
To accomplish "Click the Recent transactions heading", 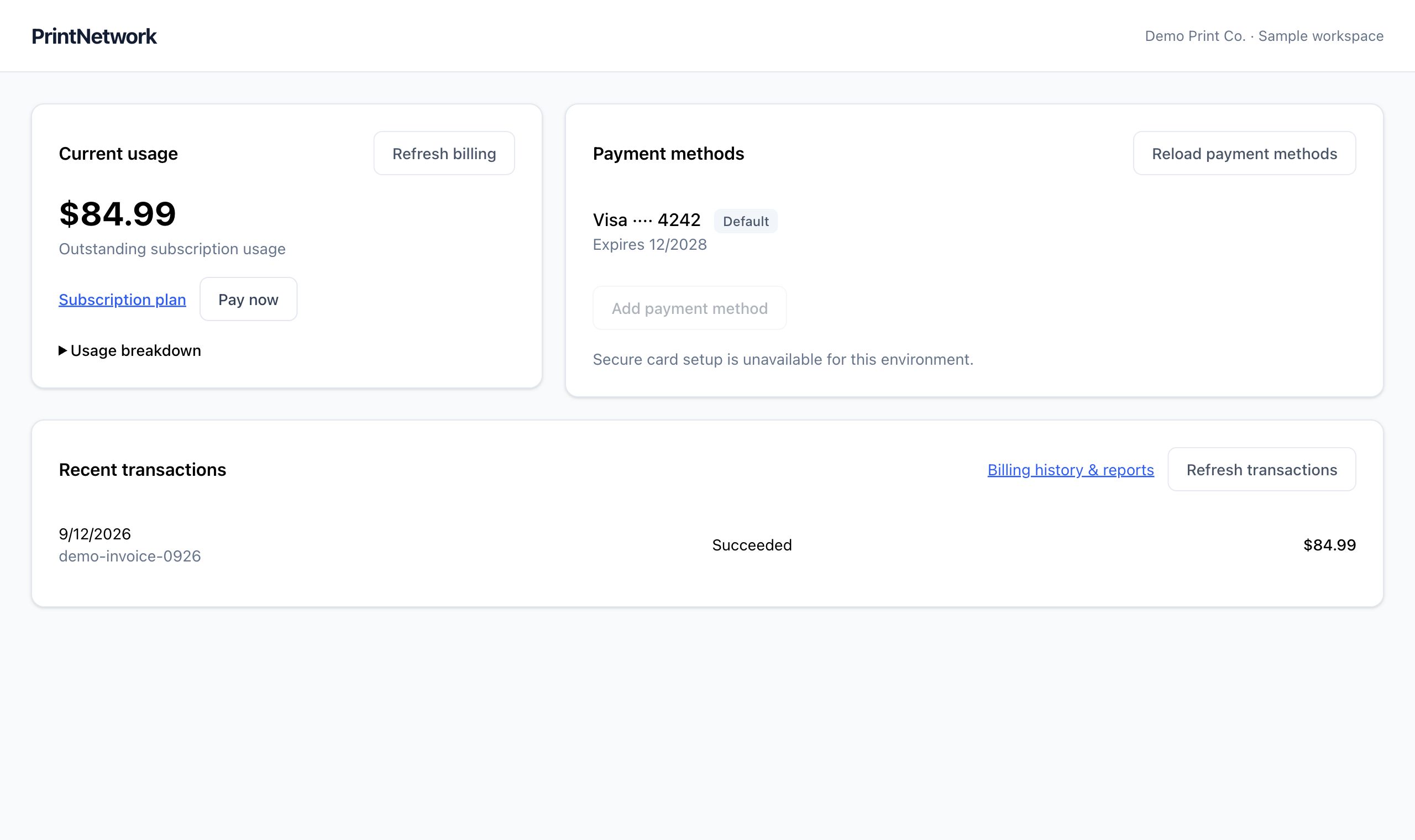I will [143, 470].
